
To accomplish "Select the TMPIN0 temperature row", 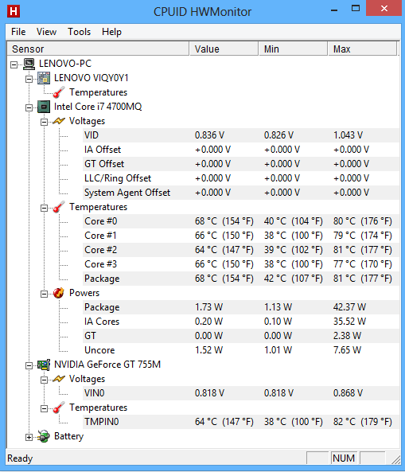I will tap(241, 422).
